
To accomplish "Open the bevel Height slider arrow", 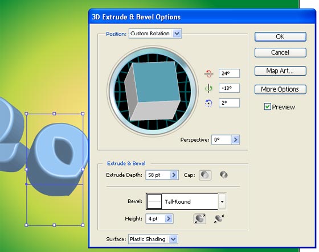I will click(169, 218).
